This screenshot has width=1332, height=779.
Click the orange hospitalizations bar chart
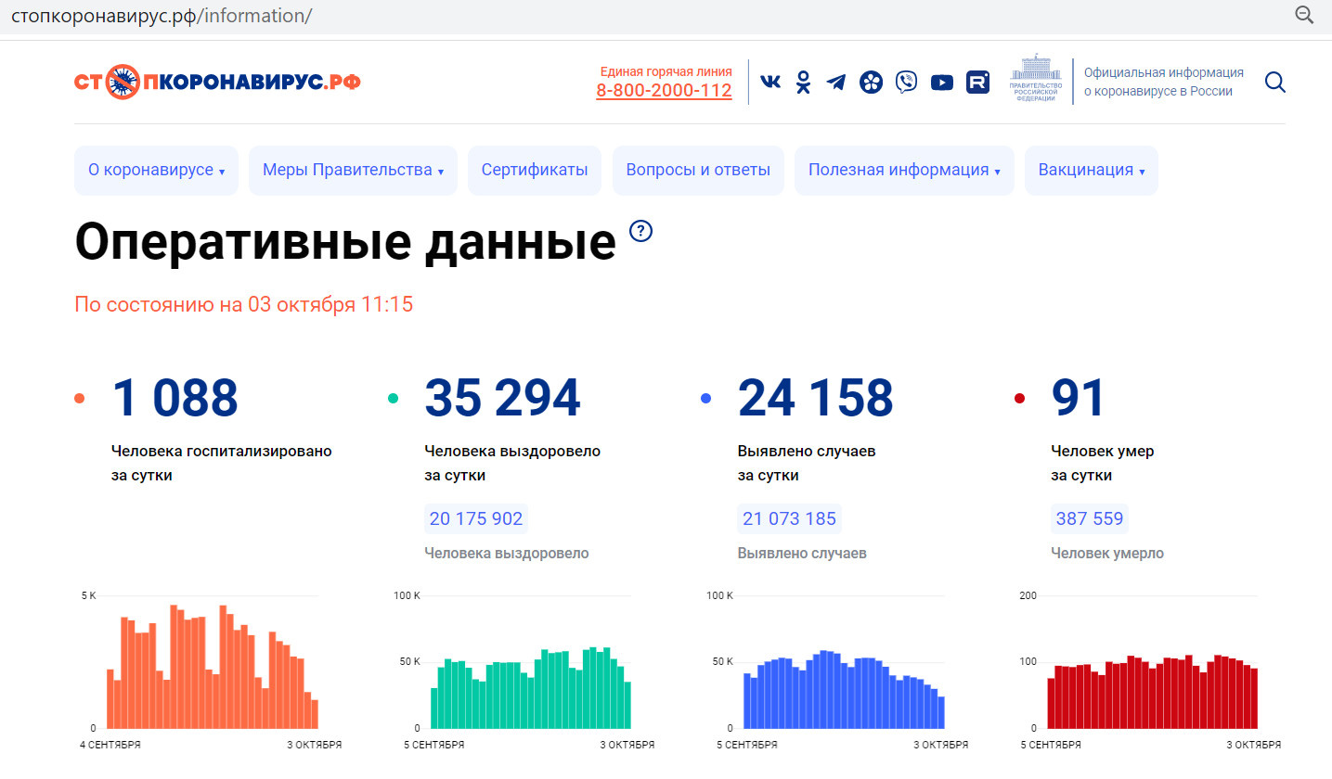pyautogui.click(x=213, y=667)
